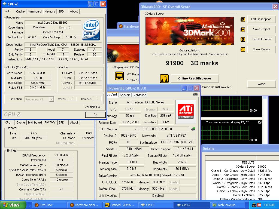Select SPD tab in lower CPU-Z window
This screenshot has width=279, height=209.
coord(61,122)
